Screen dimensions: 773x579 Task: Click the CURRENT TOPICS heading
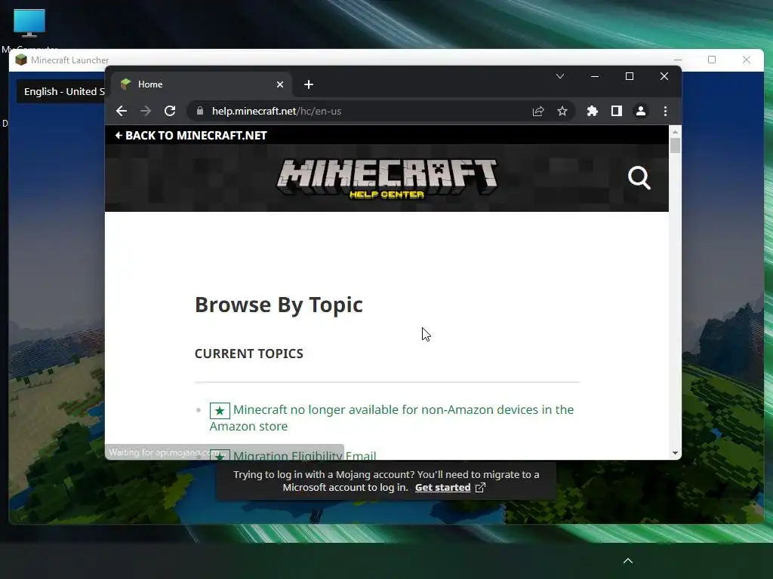point(249,354)
